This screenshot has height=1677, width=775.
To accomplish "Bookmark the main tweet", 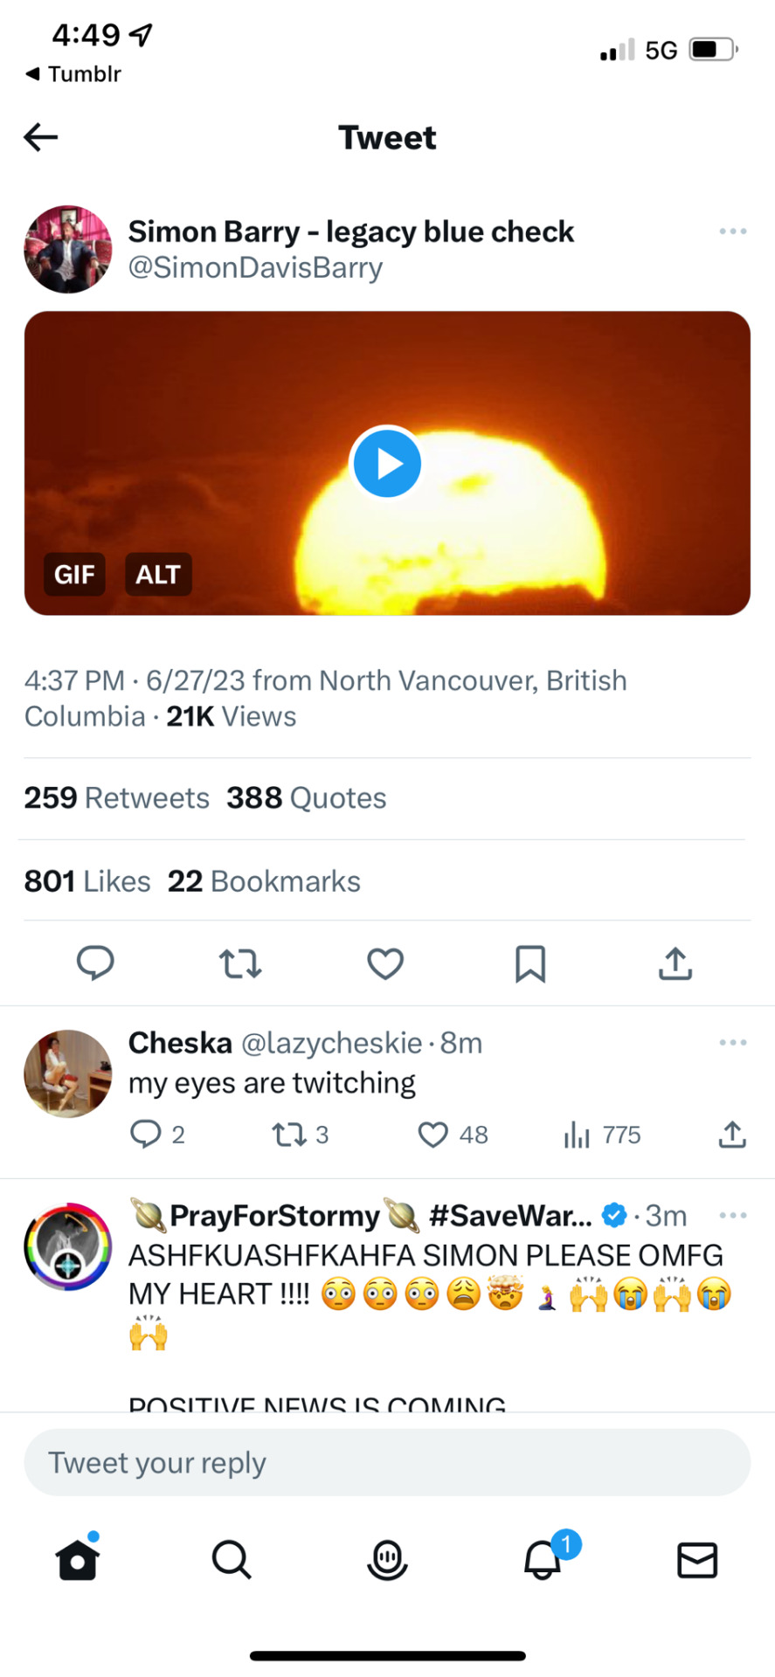I will pos(530,963).
